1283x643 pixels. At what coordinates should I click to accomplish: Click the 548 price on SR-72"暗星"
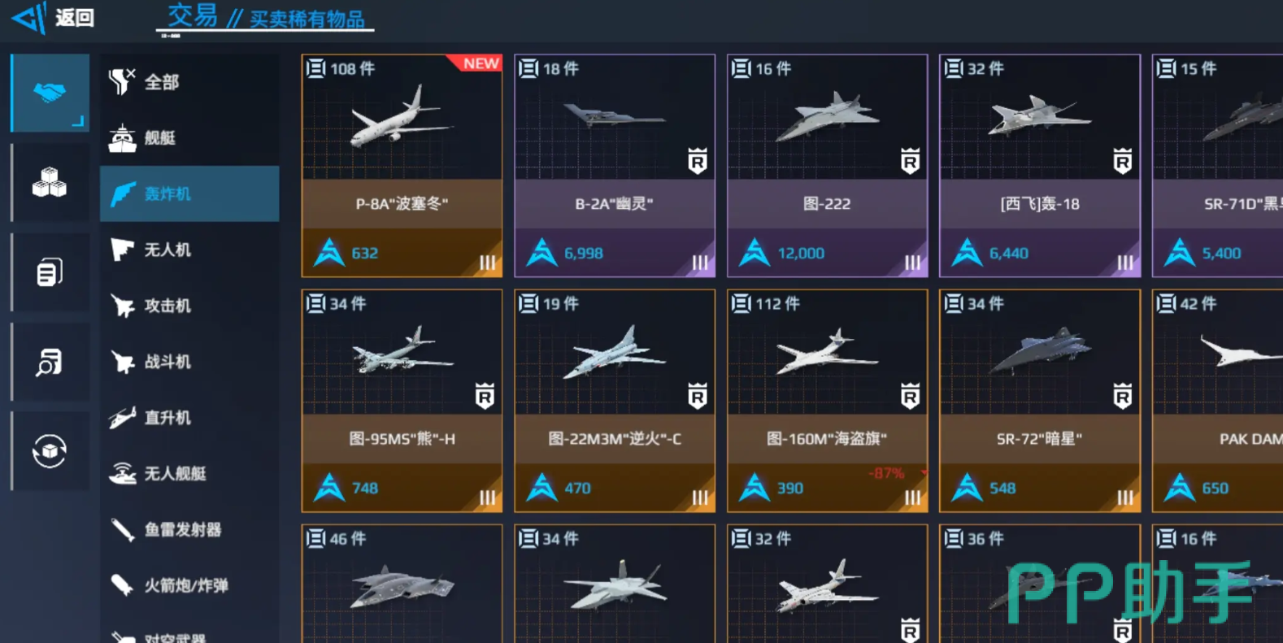(1002, 489)
